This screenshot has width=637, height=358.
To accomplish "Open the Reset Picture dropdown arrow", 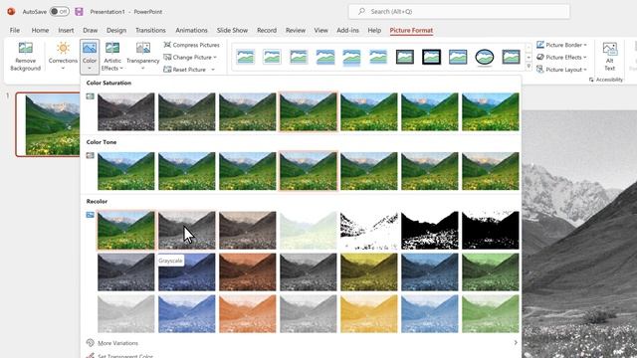I will (x=213, y=70).
